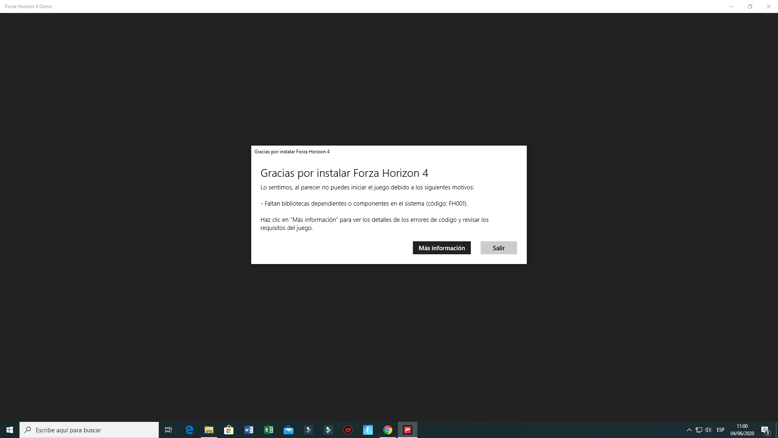The height and width of the screenshot is (438, 778).
Task: Open the clock showing 11:00
Action: (x=742, y=430)
